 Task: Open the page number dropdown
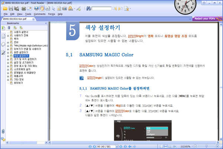(117, 146)
